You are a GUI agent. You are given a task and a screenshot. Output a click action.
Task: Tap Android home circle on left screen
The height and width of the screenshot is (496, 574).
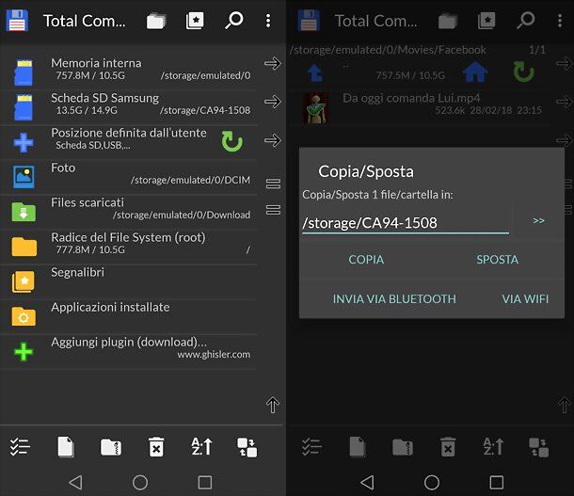tap(140, 482)
